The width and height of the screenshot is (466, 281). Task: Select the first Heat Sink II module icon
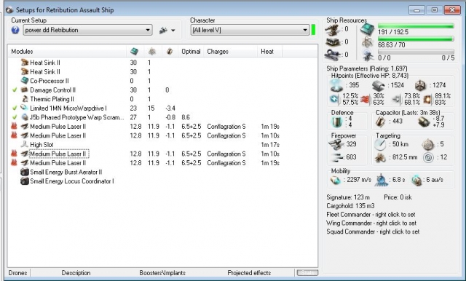(24, 63)
